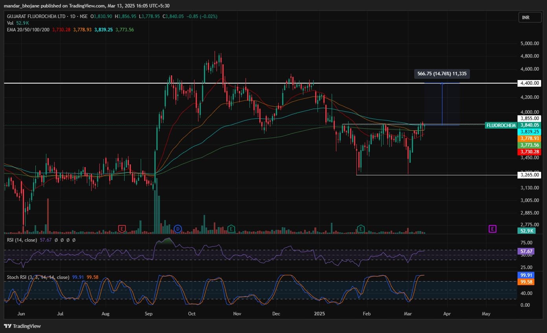
Task: Click the Oct label on time axis
Action: click(x=192, y=314)
